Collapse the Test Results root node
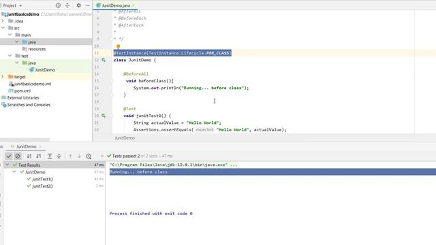Image resolution: width=436 pixels, height=245 pixels. coord(7,165)
